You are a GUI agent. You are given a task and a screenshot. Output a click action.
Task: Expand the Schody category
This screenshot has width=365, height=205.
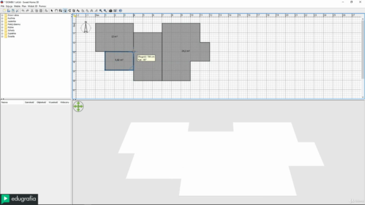tap(2, 30)
